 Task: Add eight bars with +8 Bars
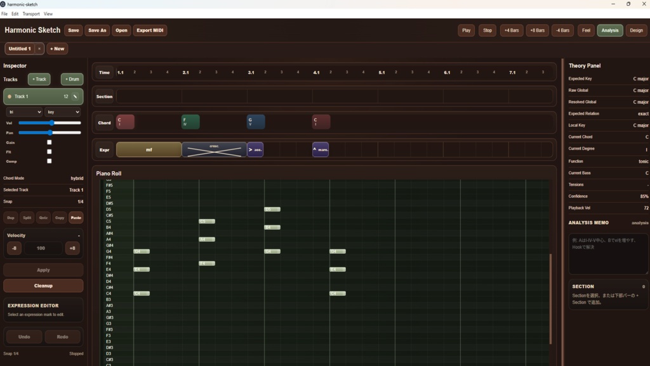click(x=537, y=30)
